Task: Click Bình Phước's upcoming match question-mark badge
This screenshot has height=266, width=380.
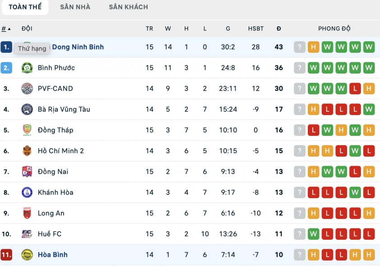Action: point(300,68)
